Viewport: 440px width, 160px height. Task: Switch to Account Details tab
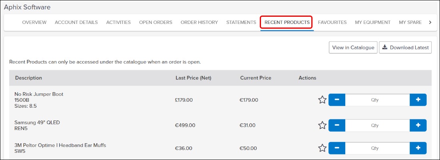pos(76,22)
